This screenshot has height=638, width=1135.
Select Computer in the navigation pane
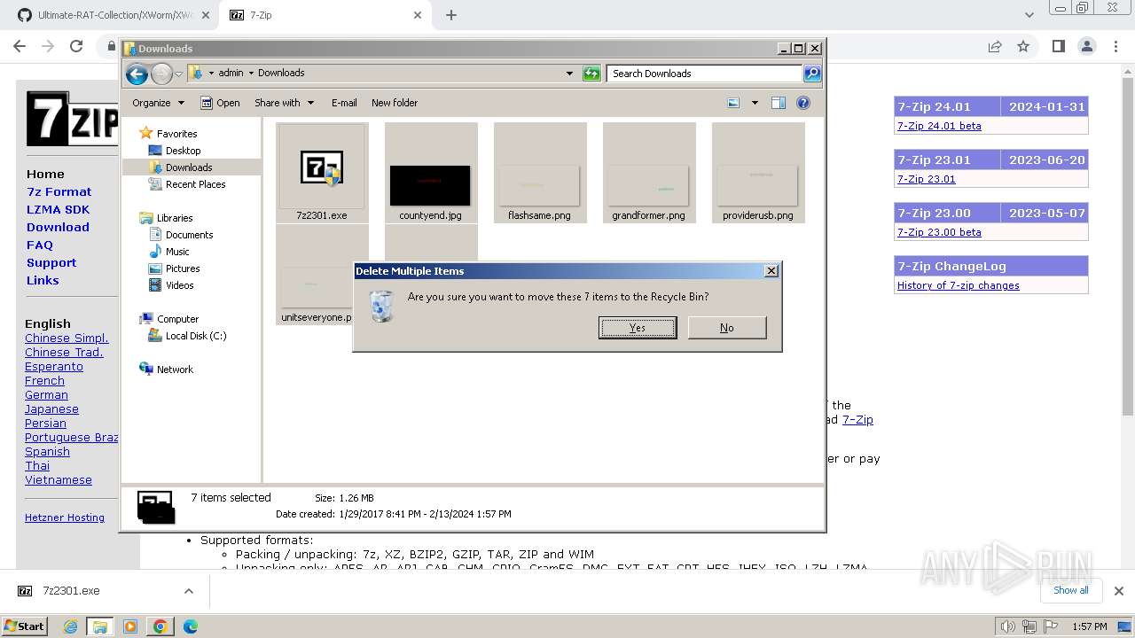coord(168,319)
